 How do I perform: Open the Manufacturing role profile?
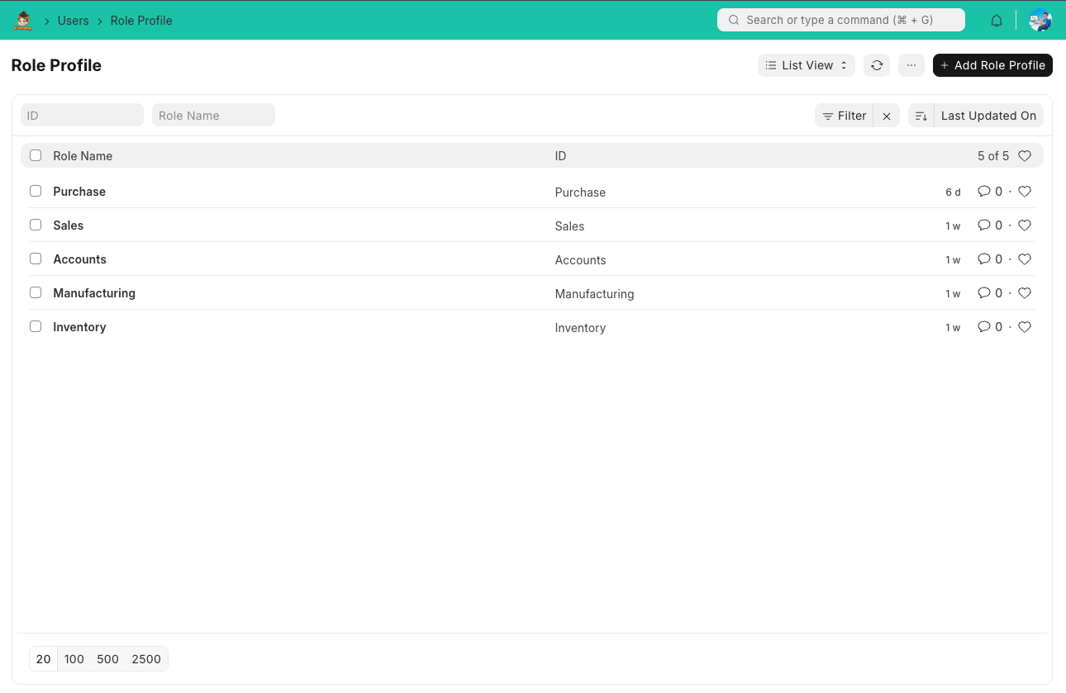tap(94, 293)
